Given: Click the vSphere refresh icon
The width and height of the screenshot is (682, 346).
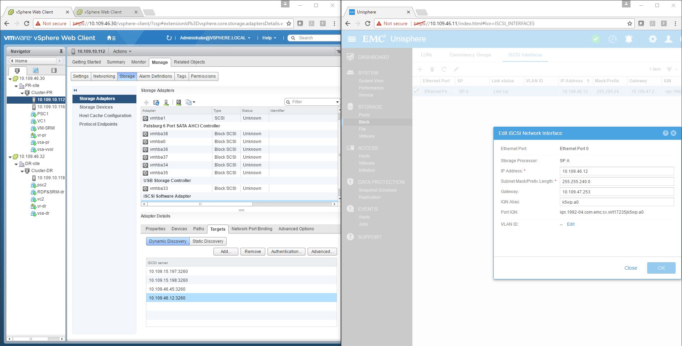Looking at the screenshot, I should [x=169, y=38].
